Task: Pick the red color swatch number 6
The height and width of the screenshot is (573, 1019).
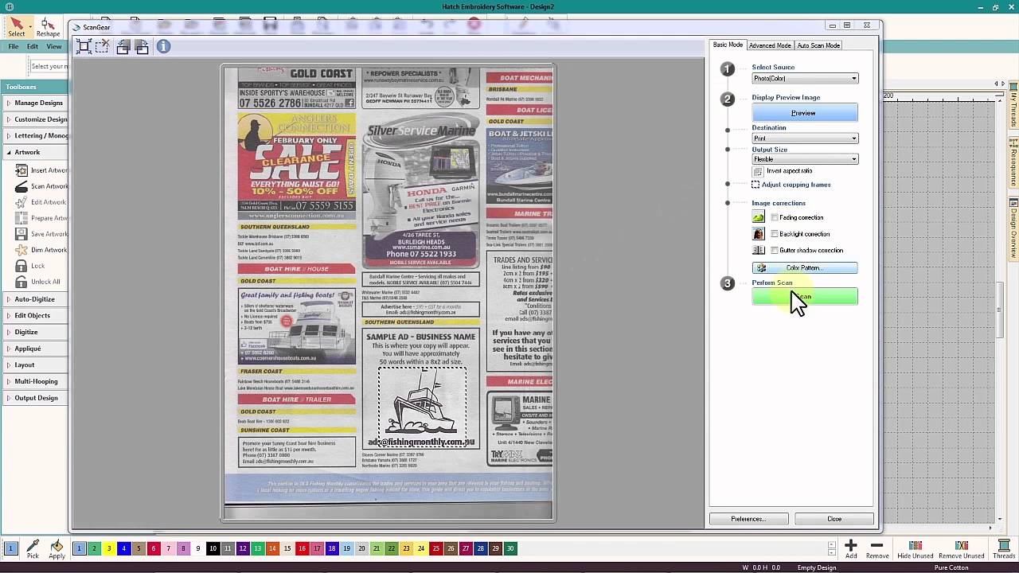Action: 154,548
